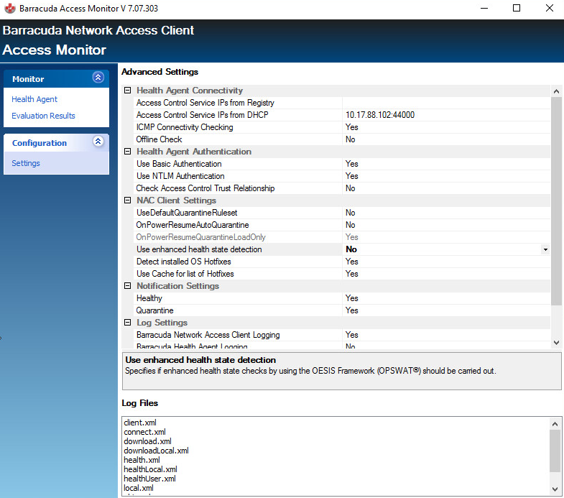Screen dimensions: 564x498
Task: Select Detect installed OS Hotfixes setting
Action: tap(341, 262)
